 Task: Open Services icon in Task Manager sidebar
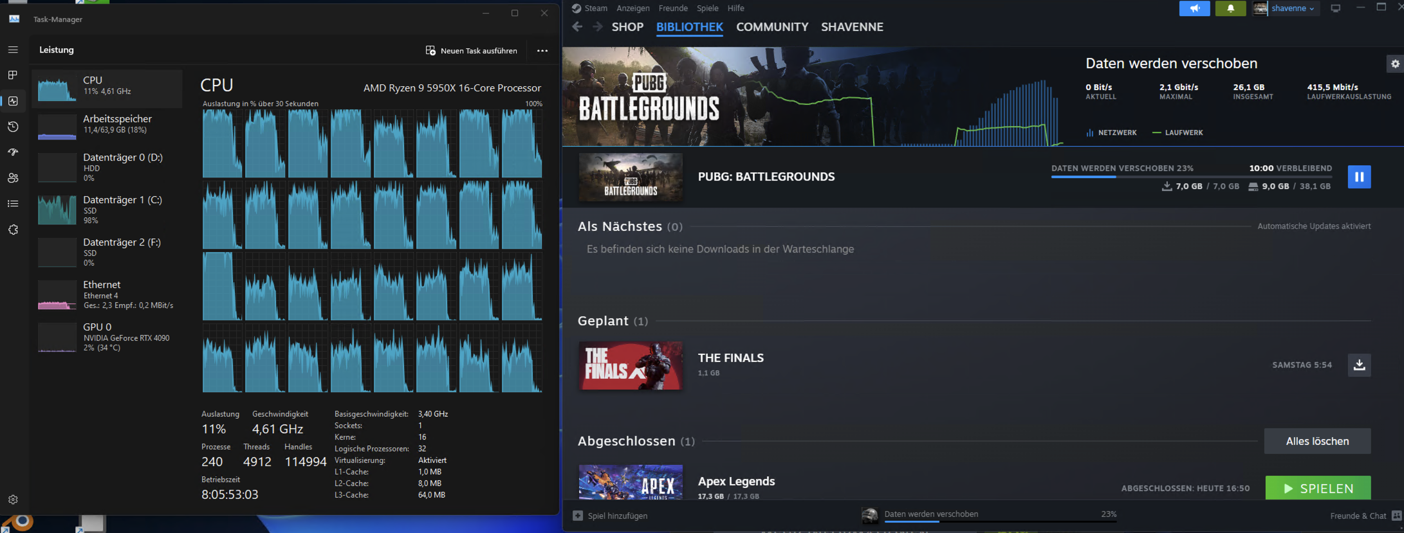click(13, 230)
